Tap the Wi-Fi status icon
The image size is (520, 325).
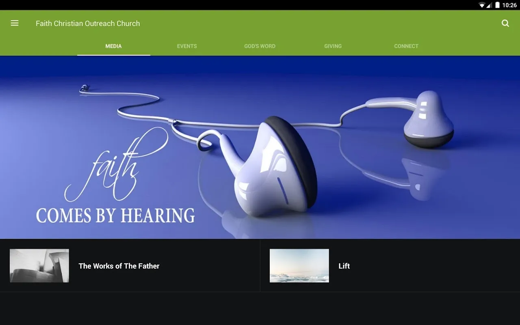pyautogui.click(x=482, y=5)
